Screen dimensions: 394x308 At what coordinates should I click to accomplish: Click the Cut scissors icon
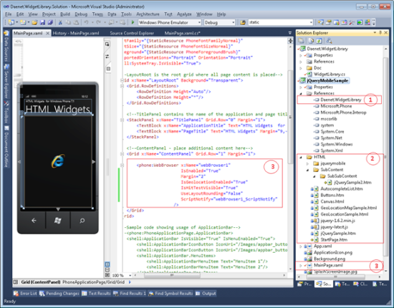[x=60, y=22]
